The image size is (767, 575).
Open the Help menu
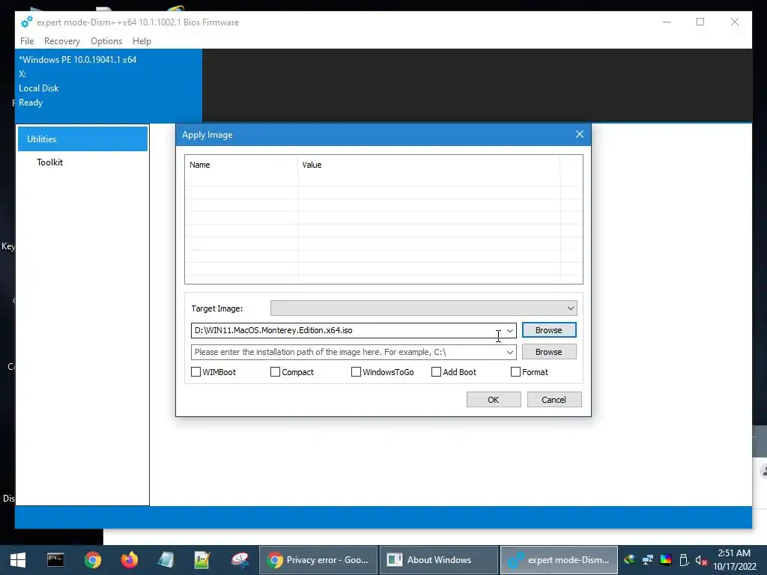(142, 41)
